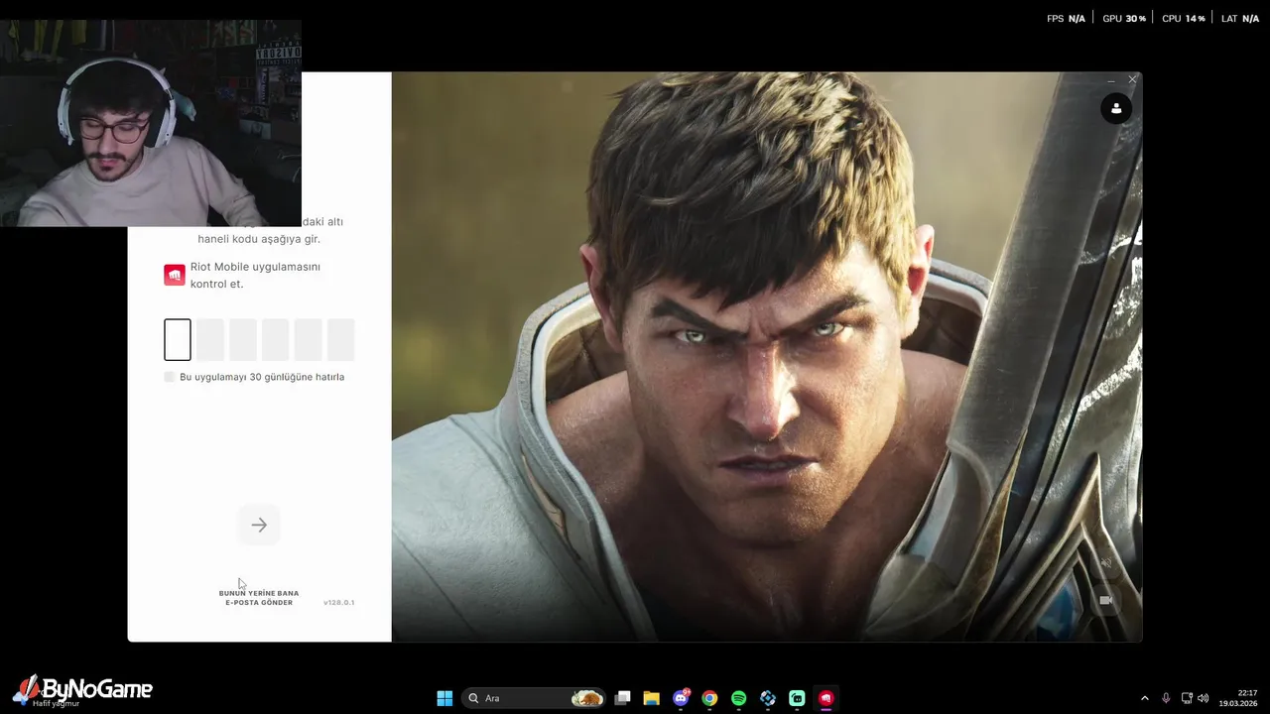Viewport: 1270px width, 714px height.
Task: Click the version number v128.0.1
Action: pos(338,602)
